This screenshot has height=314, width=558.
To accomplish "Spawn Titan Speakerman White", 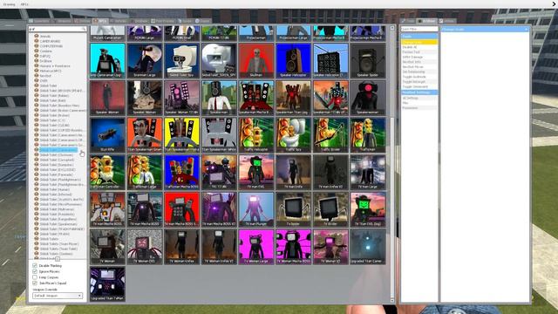I will [219, 135].
